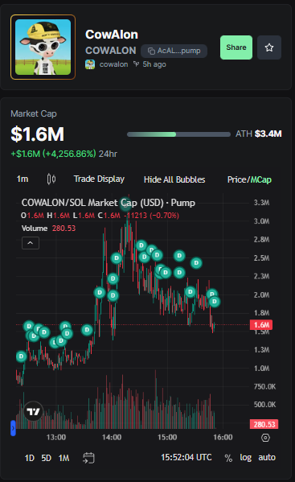Click the COWALON/SOL Market Cap chart title

coord(108,203)
